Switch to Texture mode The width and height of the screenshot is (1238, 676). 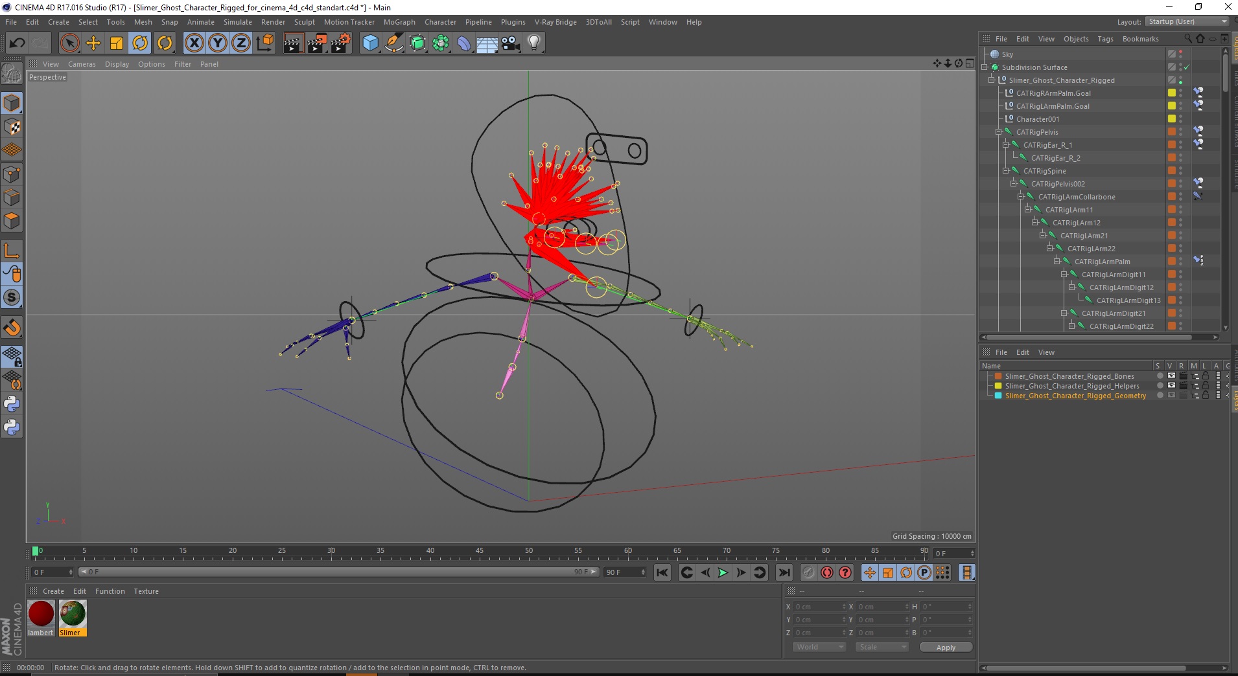(x=12, y=127)
